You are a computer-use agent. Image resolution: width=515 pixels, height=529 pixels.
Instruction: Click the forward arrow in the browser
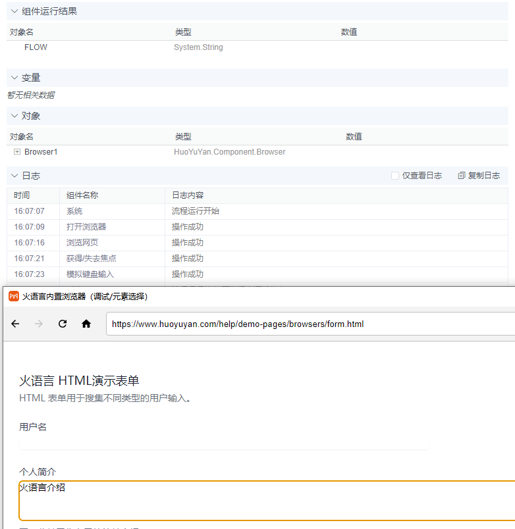coord(39,324)
